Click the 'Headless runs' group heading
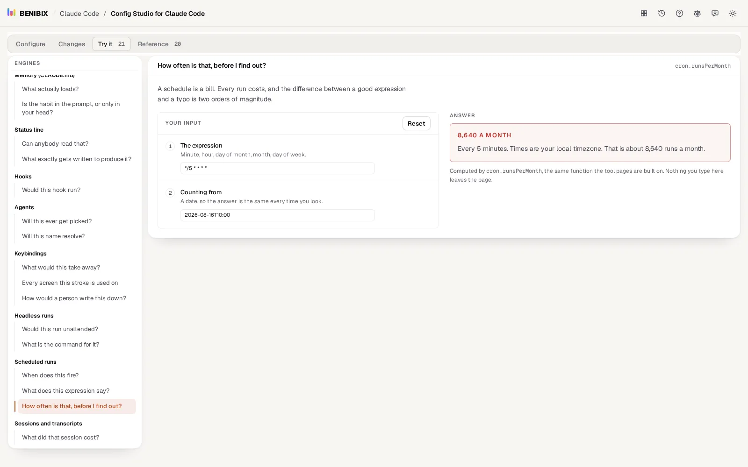Screen dimensions: 748x467 coord(34,316)
